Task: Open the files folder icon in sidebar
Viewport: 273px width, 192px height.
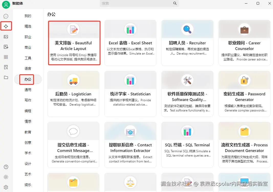Action: click(x=6, y=77)
